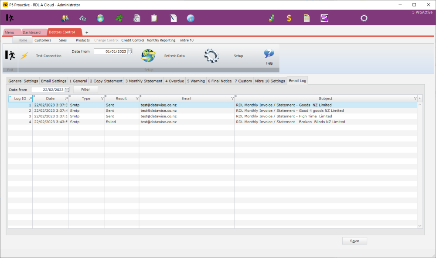Image resolution: width=436 pixels, height=258 pixels.
Task: Click the yellow dollar sign icon
Action: [x=289, y=18]
